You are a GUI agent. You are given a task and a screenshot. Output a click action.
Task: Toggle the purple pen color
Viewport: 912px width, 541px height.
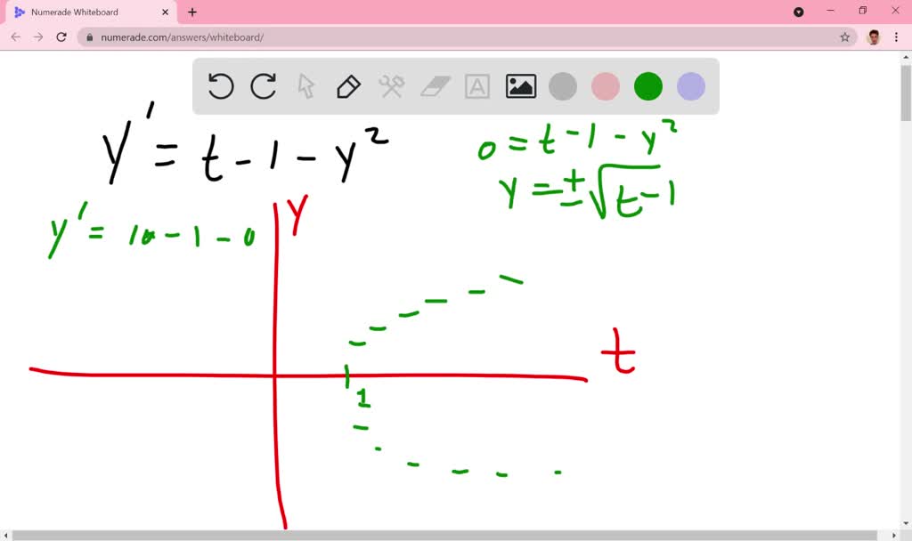click(x=690, y=86)
